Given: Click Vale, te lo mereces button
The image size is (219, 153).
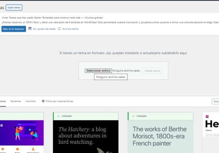Looking at the screenshot, I should coord(13,29).
